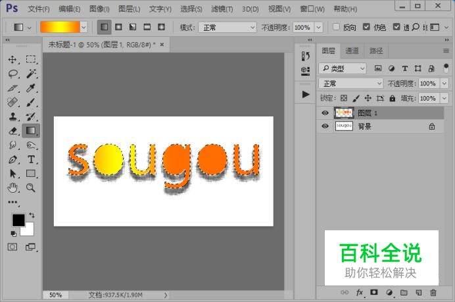Open layer 不透明度 dropdown arrow
The width and height of the screenshot is (455, 302).
(444, 84)
